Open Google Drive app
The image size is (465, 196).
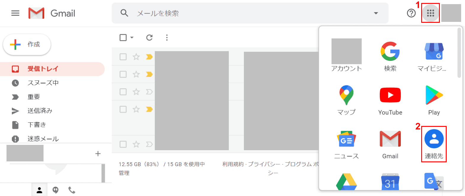[346, 182]
